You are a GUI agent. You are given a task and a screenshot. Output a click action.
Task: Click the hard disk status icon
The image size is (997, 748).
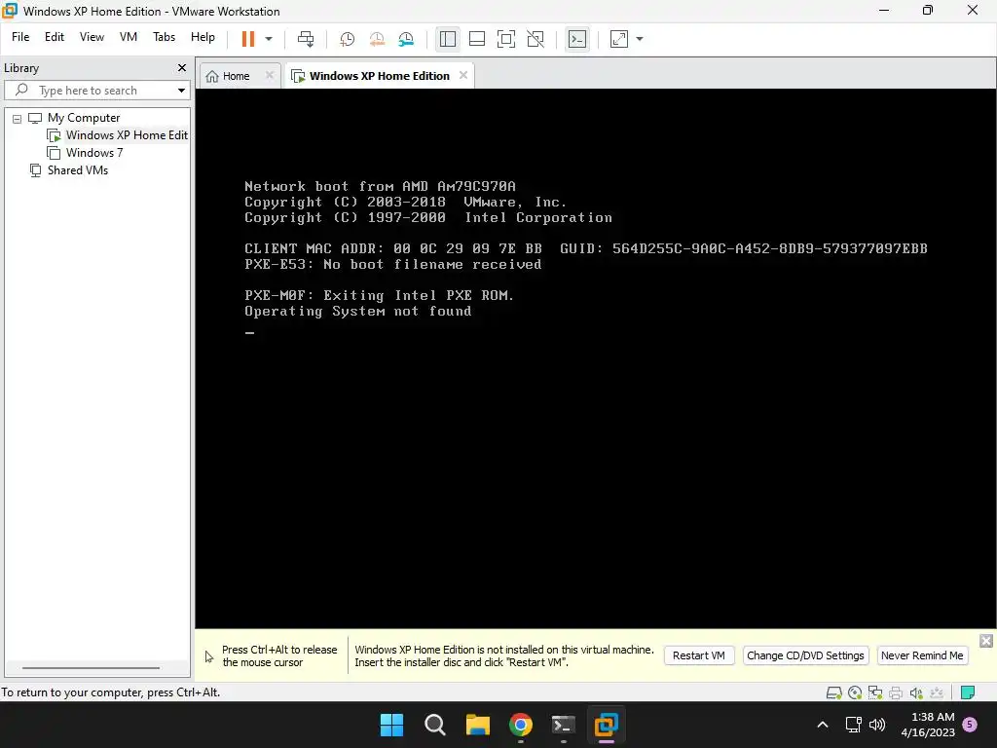tap(833, 692)
